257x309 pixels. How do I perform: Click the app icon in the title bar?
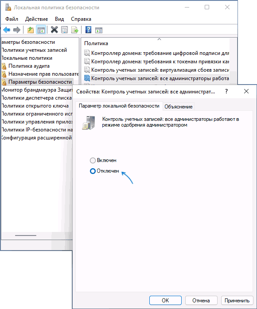coord(8,8)
